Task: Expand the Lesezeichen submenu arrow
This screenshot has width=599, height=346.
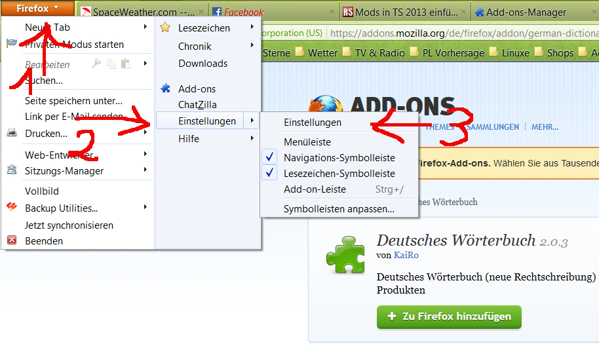Action: [252, 27]
